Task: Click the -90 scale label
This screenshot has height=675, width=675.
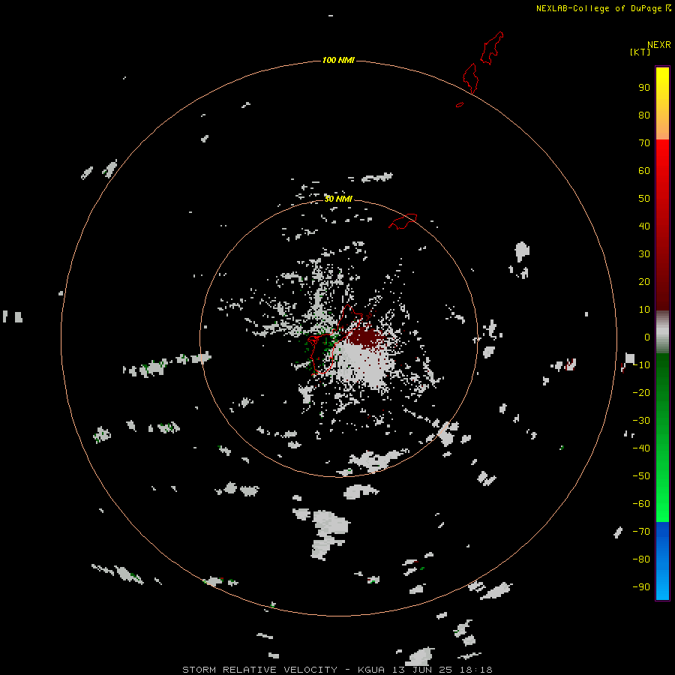Action: point(641,587)
